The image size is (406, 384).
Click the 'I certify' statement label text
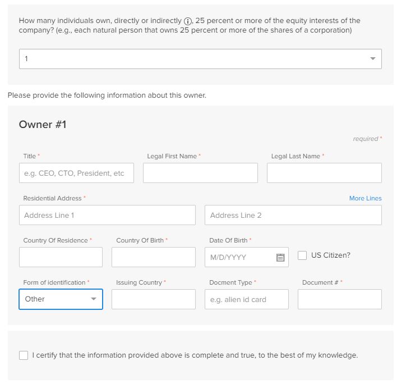pos(195,355)
